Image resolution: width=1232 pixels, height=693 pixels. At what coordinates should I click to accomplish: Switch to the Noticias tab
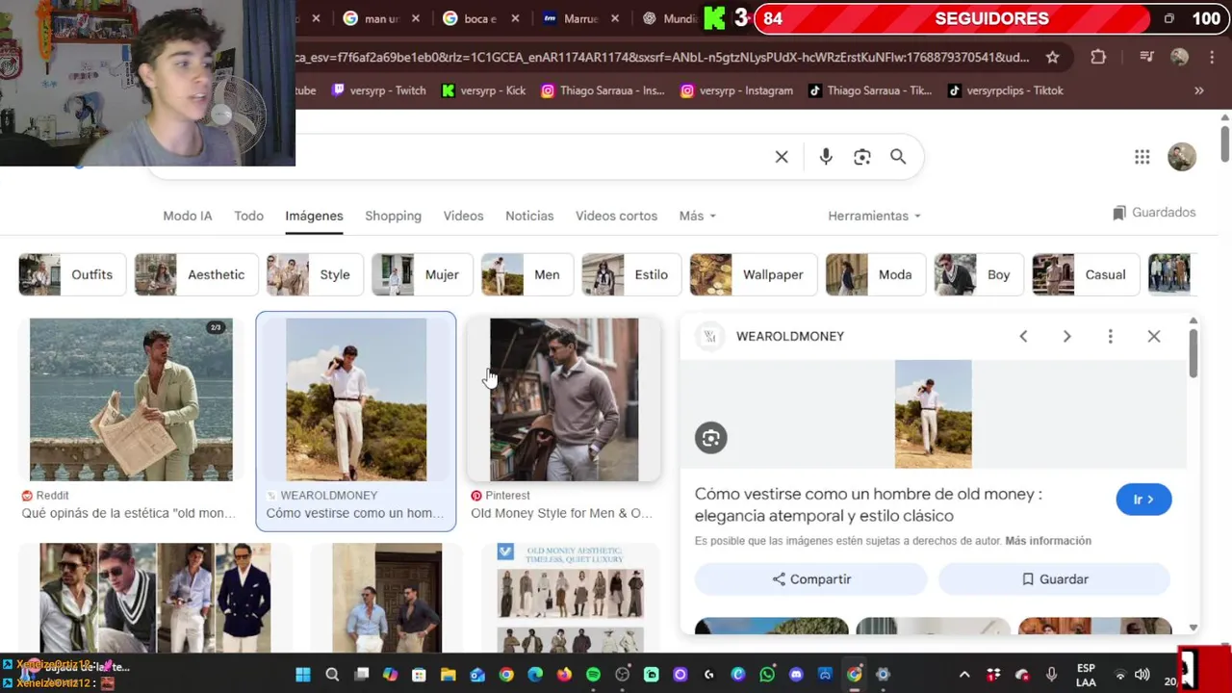pyautogui.click(x=529, y=216)
